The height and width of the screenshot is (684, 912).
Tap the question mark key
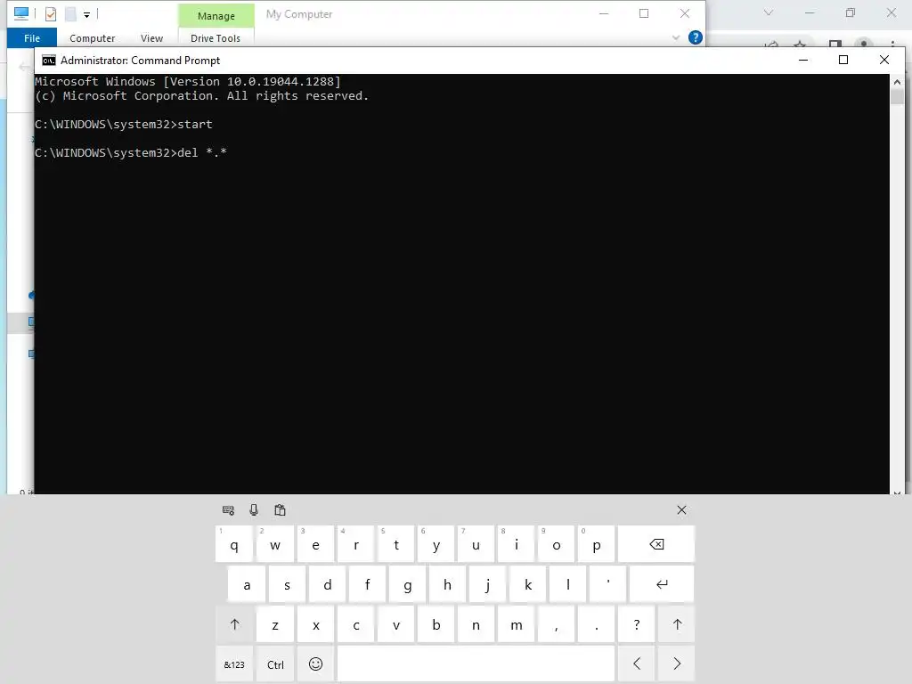(x=636, y=624)
